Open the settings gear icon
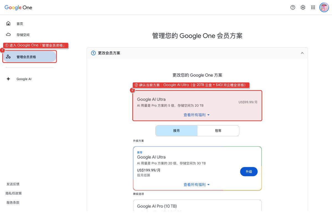 point(303,7)
